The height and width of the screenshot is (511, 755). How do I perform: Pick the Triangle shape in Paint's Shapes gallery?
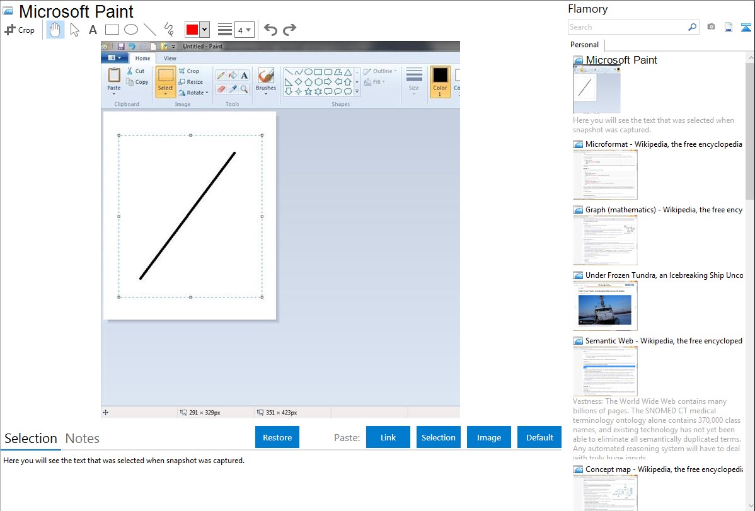348,72
